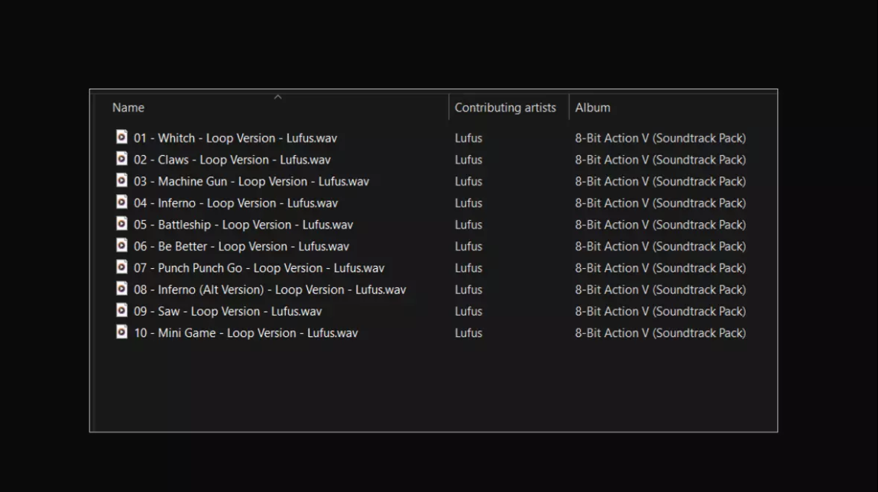
Task: Click the Lufus artist cell for 10 - Mini Game
Action: tap(468, 333)
